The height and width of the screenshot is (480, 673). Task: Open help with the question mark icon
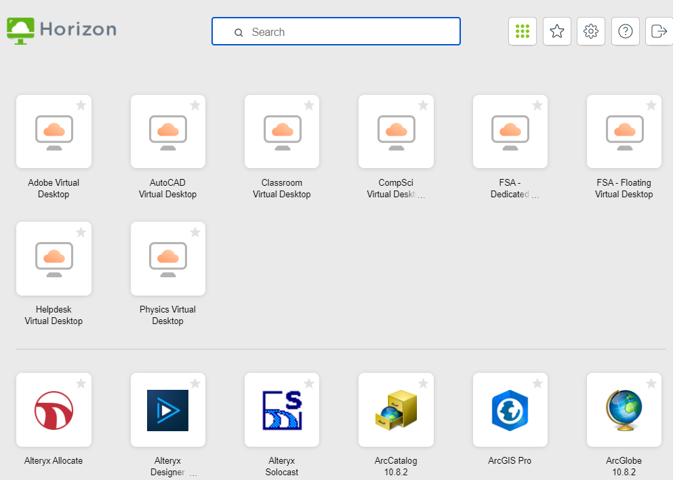[x=626, y=31]
